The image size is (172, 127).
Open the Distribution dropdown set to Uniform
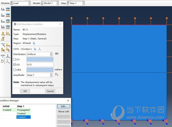tap(39, 54)
